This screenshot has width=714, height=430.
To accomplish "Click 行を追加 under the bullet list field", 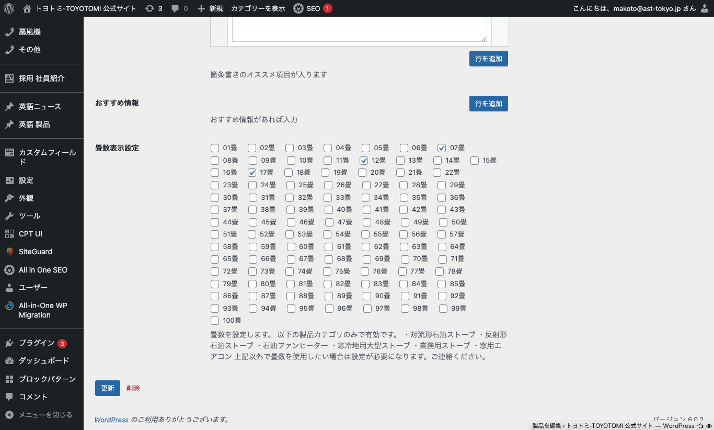I will click(489, 59).
